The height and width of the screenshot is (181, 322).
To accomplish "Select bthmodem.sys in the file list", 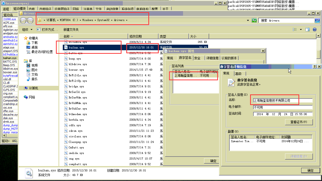I will (78, 114).
